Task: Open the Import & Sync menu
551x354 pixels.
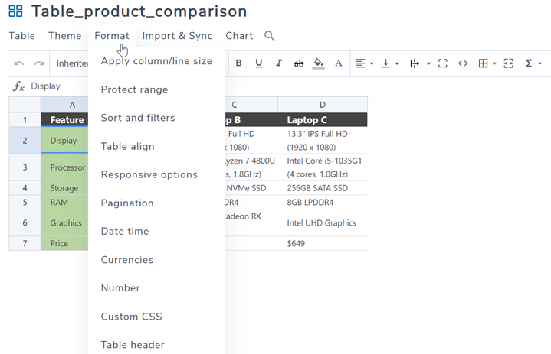Action: [177, 36]
